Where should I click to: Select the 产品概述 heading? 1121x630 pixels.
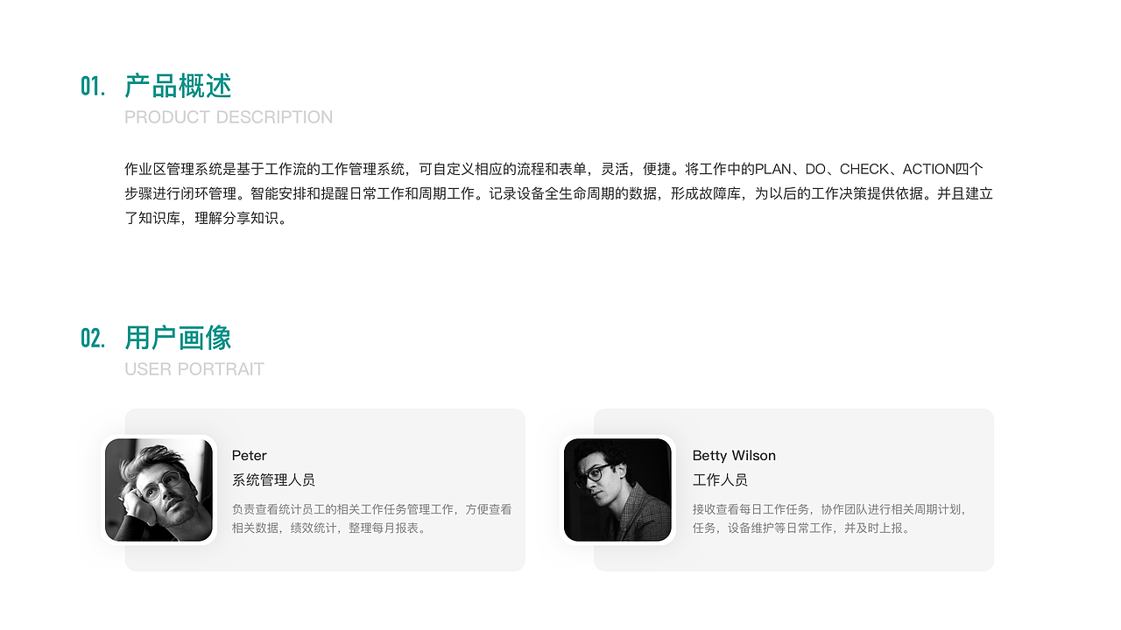point(178,86)
